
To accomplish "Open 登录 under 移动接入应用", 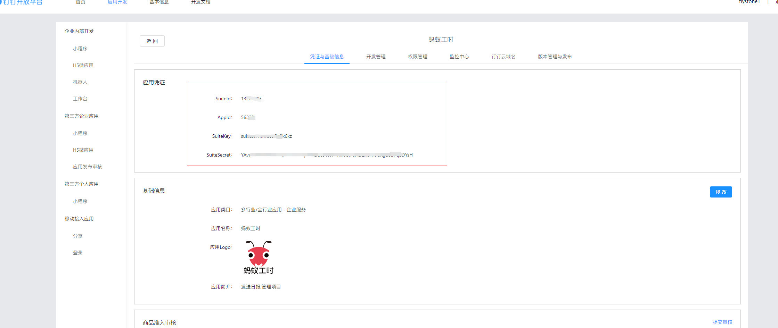I will click(x=78, y=253).
